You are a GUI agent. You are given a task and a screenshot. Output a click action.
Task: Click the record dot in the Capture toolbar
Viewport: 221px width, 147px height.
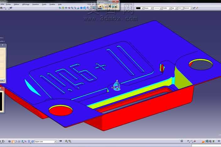click(100, 7)
